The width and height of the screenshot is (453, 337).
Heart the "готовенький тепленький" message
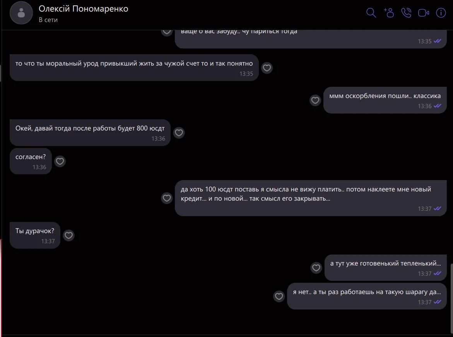pos(316,268)
